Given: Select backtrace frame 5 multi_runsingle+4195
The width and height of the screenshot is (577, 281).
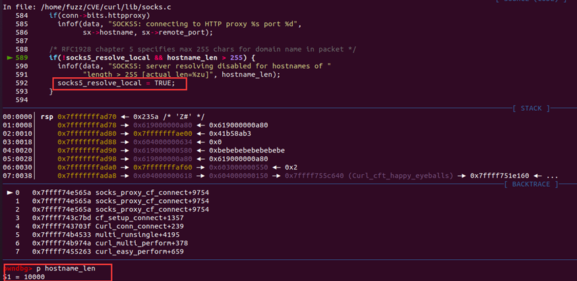Looking at the screenshot, I should [x=129, y=234].
